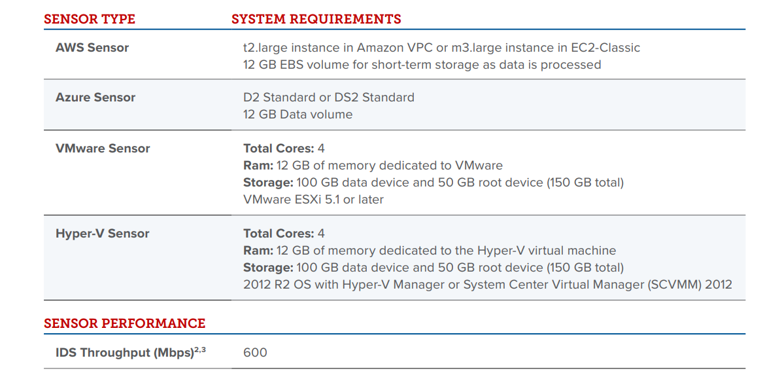Click the 600 throughput value
This screenshot has height=375, width=782.
click(255, 353)
